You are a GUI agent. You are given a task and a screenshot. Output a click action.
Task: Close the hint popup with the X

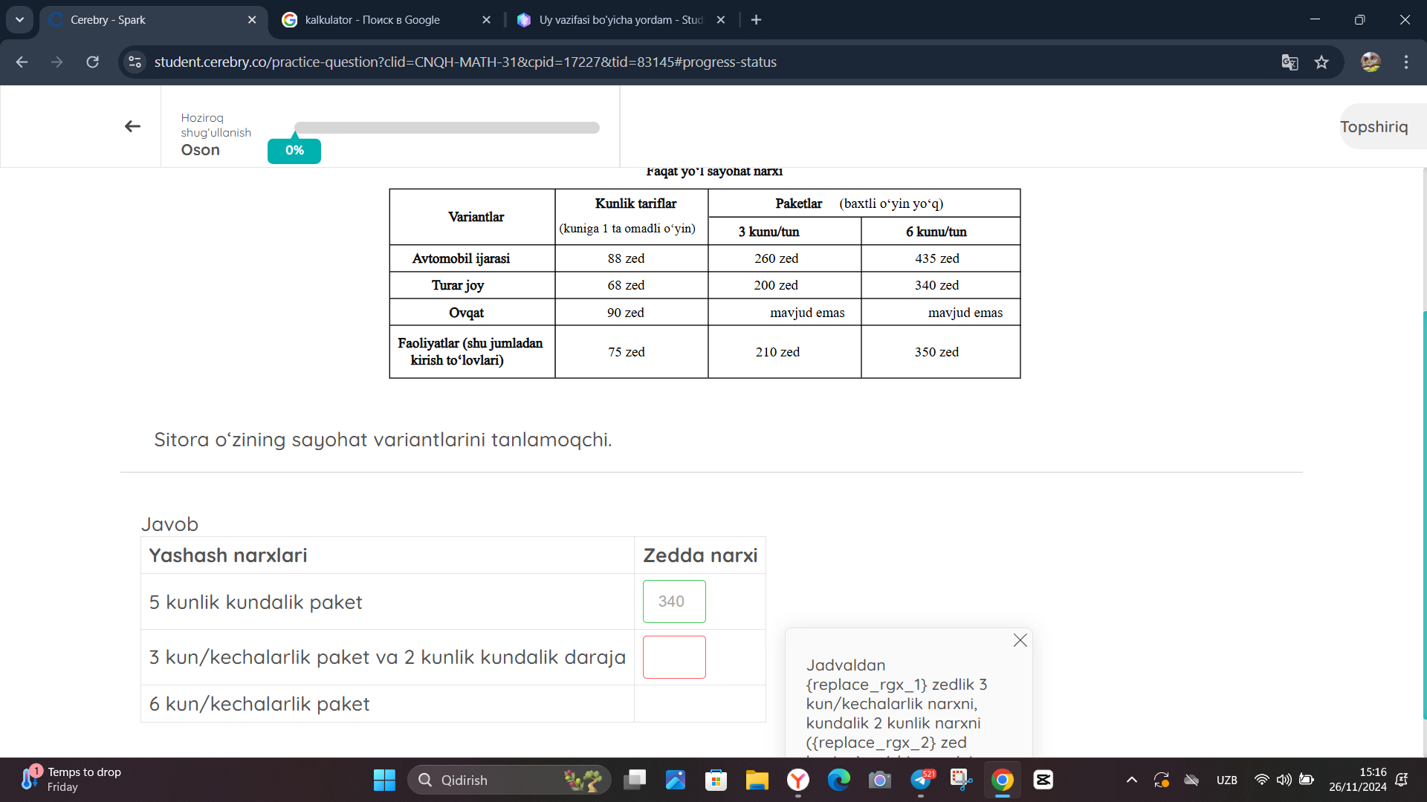click(1020, 640)
